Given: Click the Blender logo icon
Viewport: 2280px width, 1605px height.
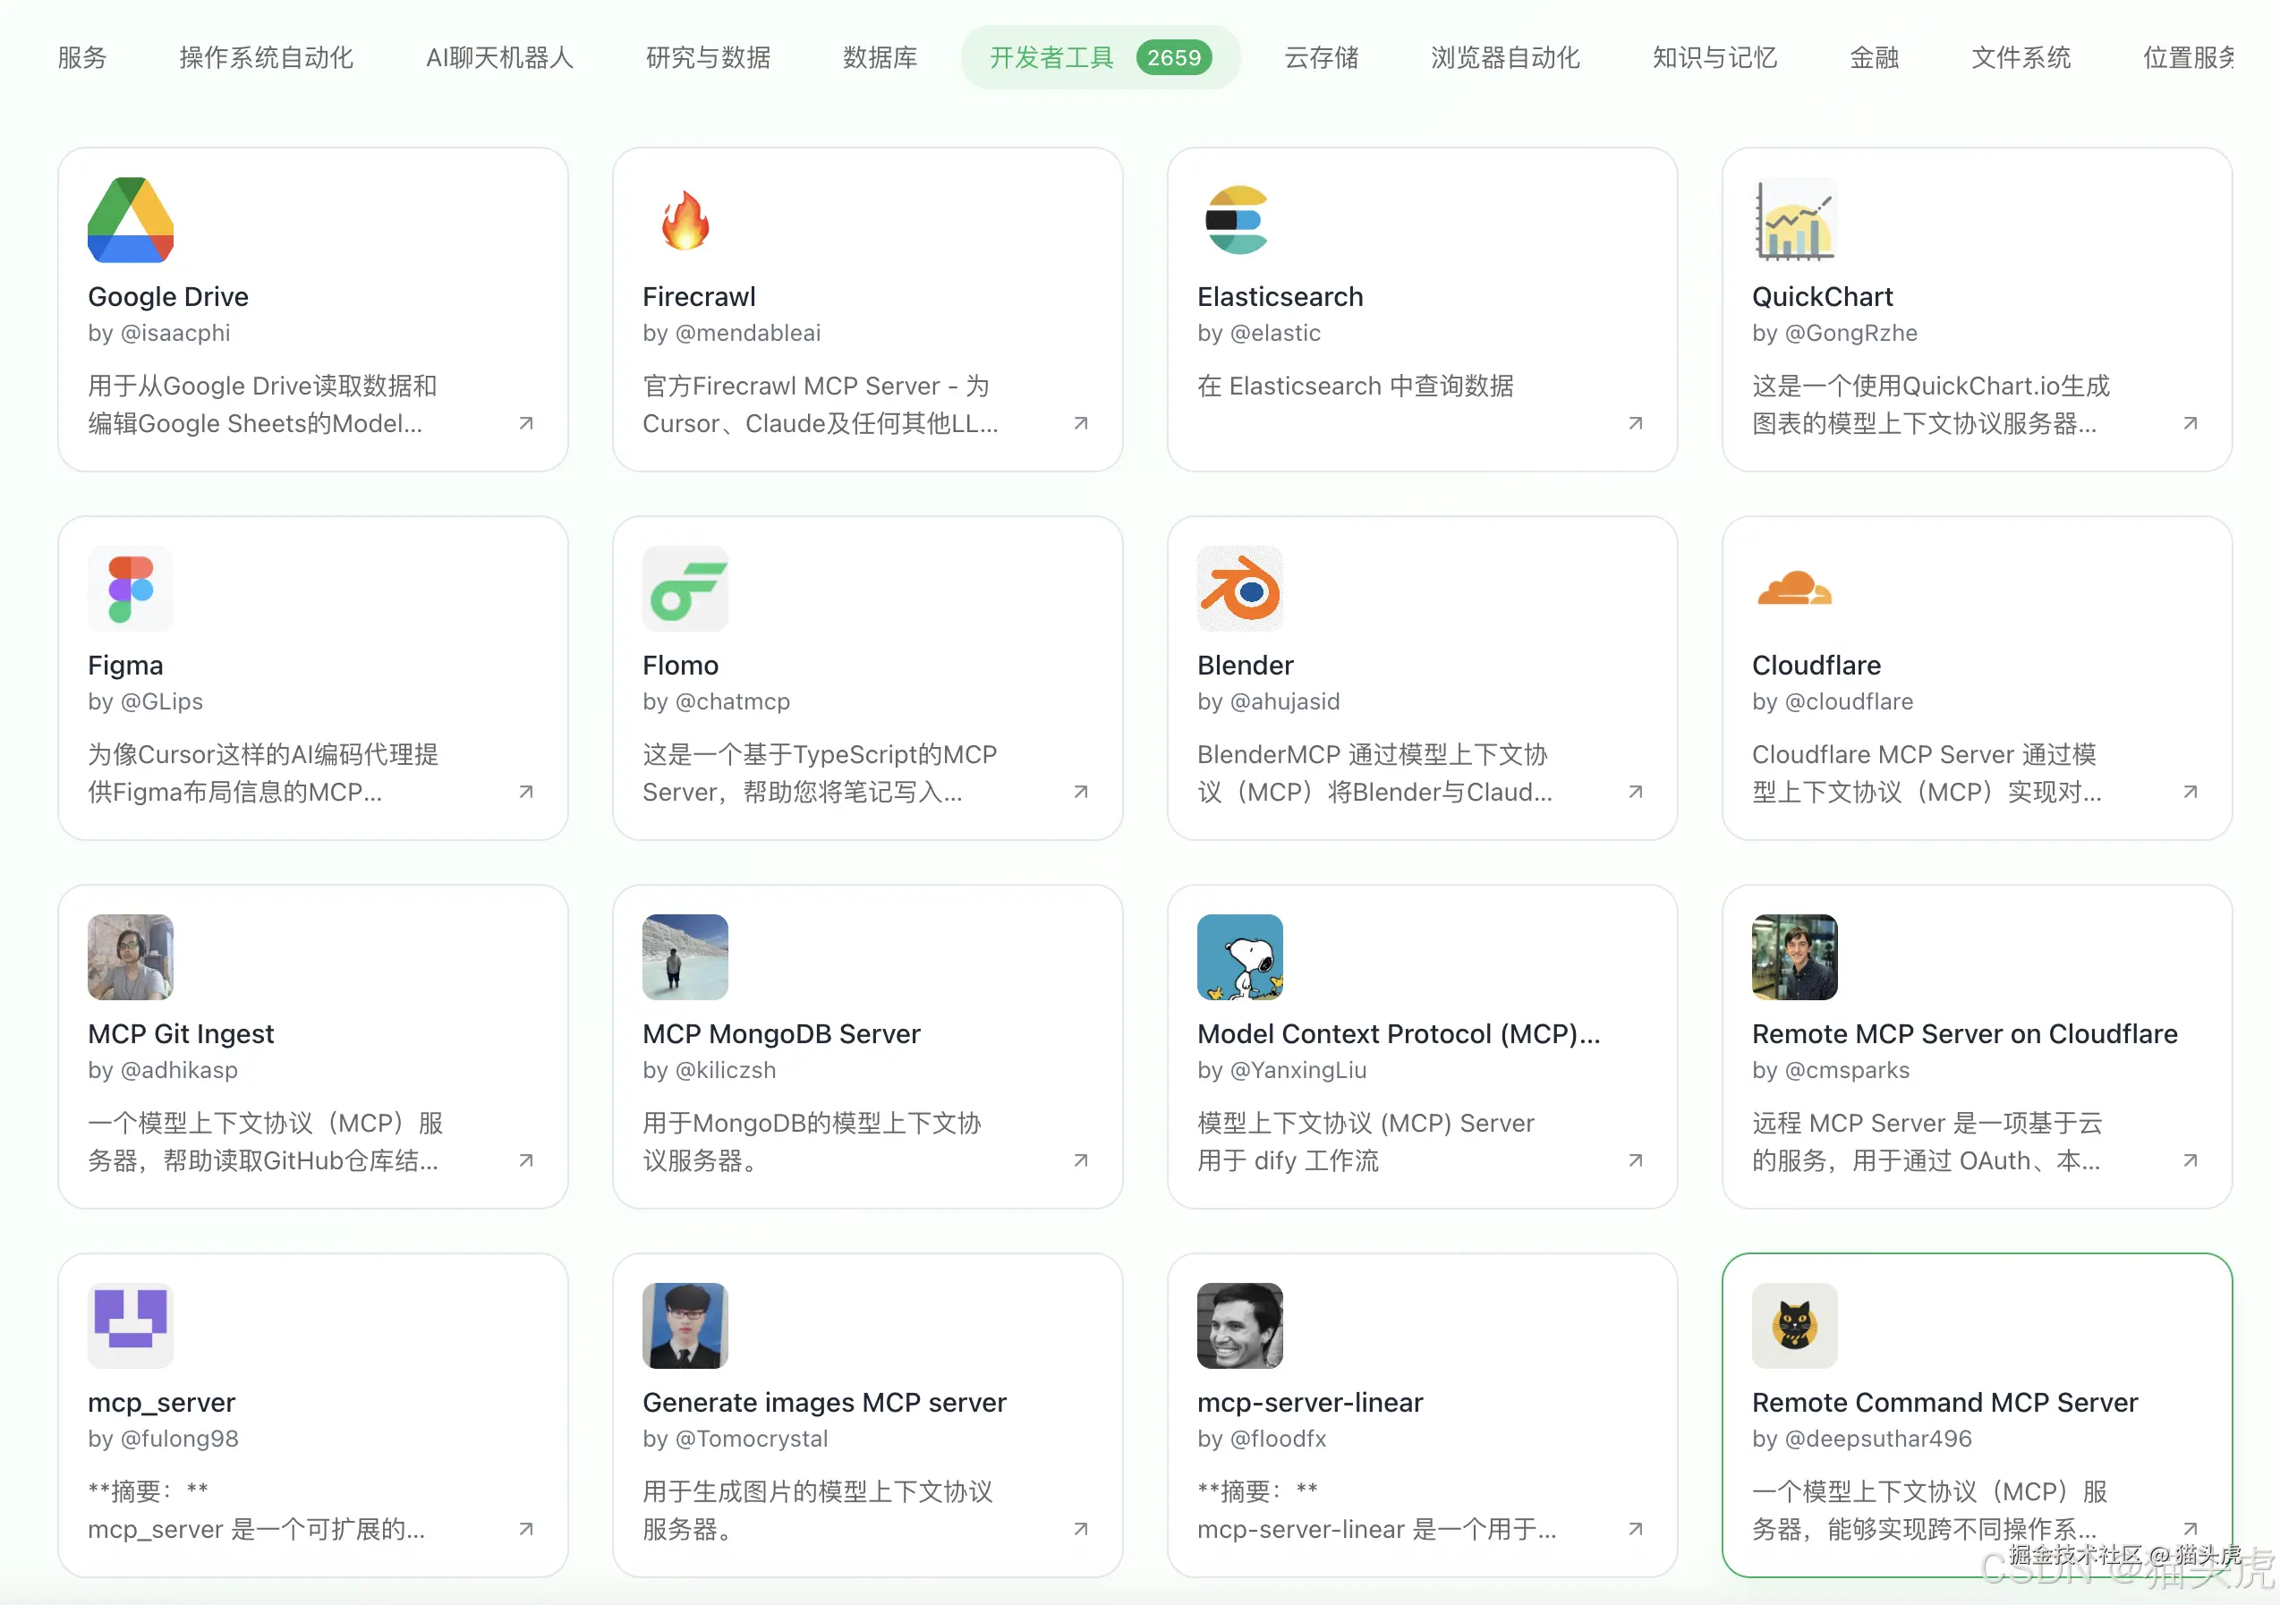Looking at the screenshot, I should [x=1240, y=589].
